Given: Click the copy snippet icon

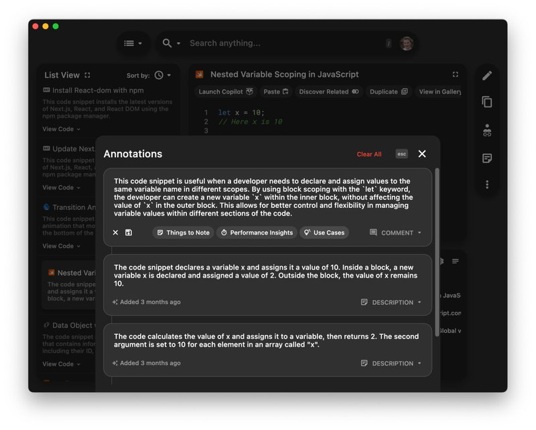Looking at the screenshot, I should point(487,102).
